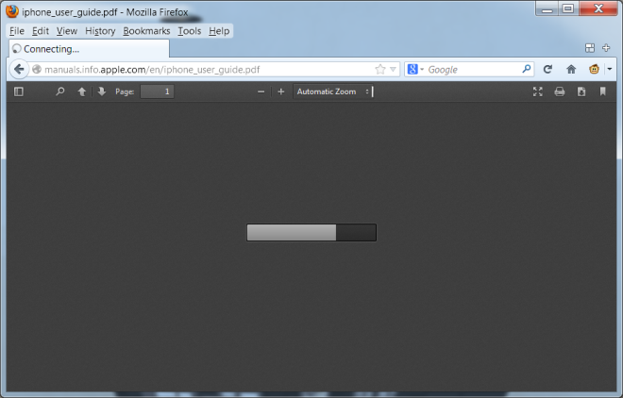
Task: Click the site identity globe icon
Action: pos(37,70)
